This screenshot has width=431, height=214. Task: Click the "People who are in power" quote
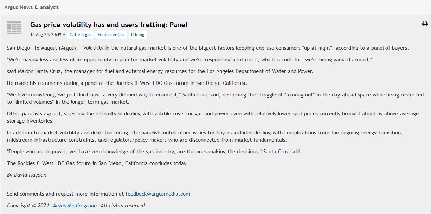pos(154,152)
